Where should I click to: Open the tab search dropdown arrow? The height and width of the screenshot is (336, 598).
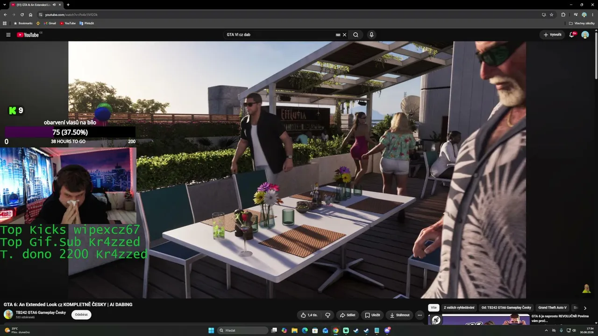click(5, 5)
